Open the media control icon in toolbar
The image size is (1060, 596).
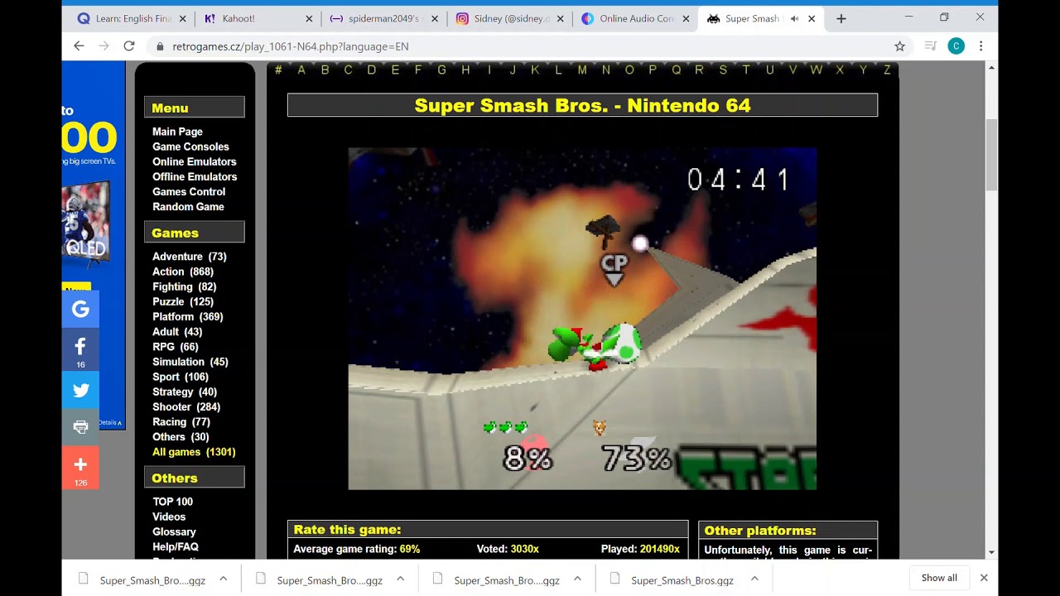tap(930, 46)
